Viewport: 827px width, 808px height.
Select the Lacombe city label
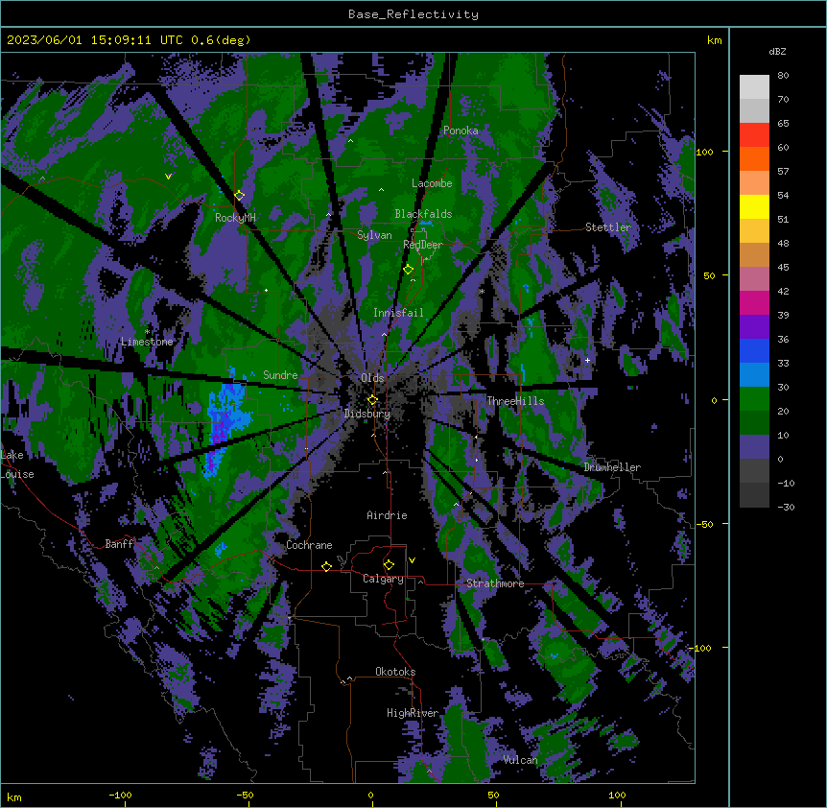(x=432, y=183)
